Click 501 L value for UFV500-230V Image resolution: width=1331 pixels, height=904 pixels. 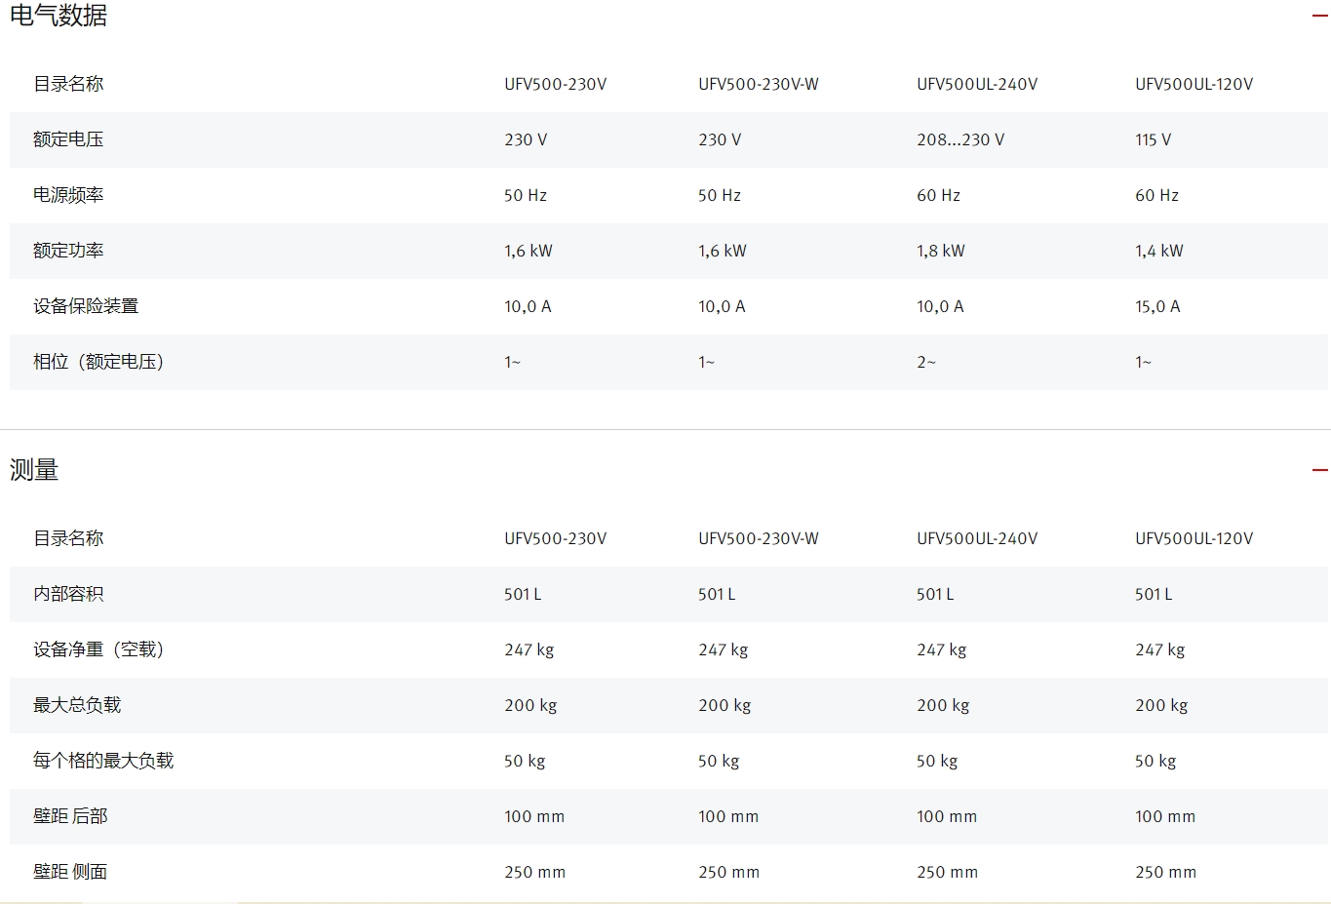click(523, 594)
